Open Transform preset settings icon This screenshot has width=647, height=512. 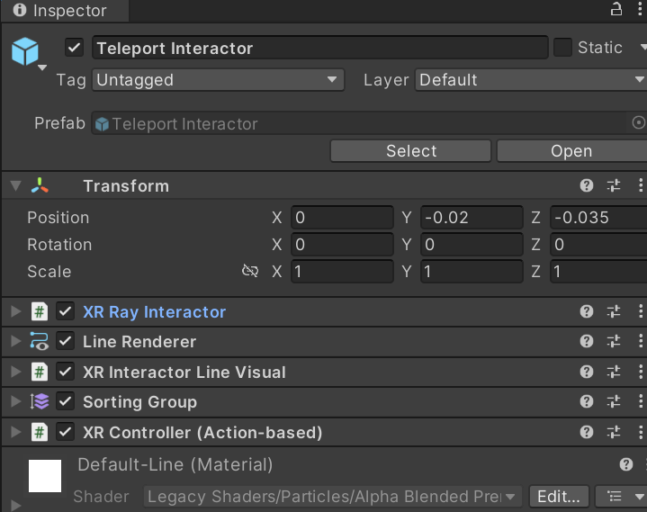(x=614, y=185)
